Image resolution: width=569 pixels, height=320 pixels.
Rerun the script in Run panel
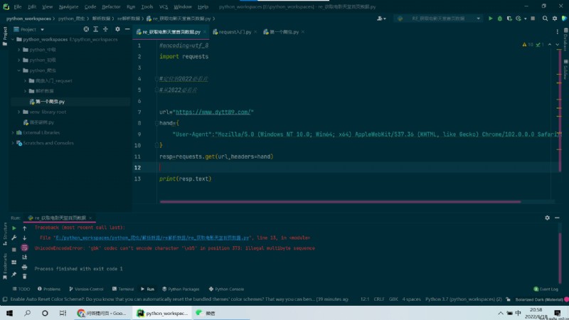coord(14,228)
